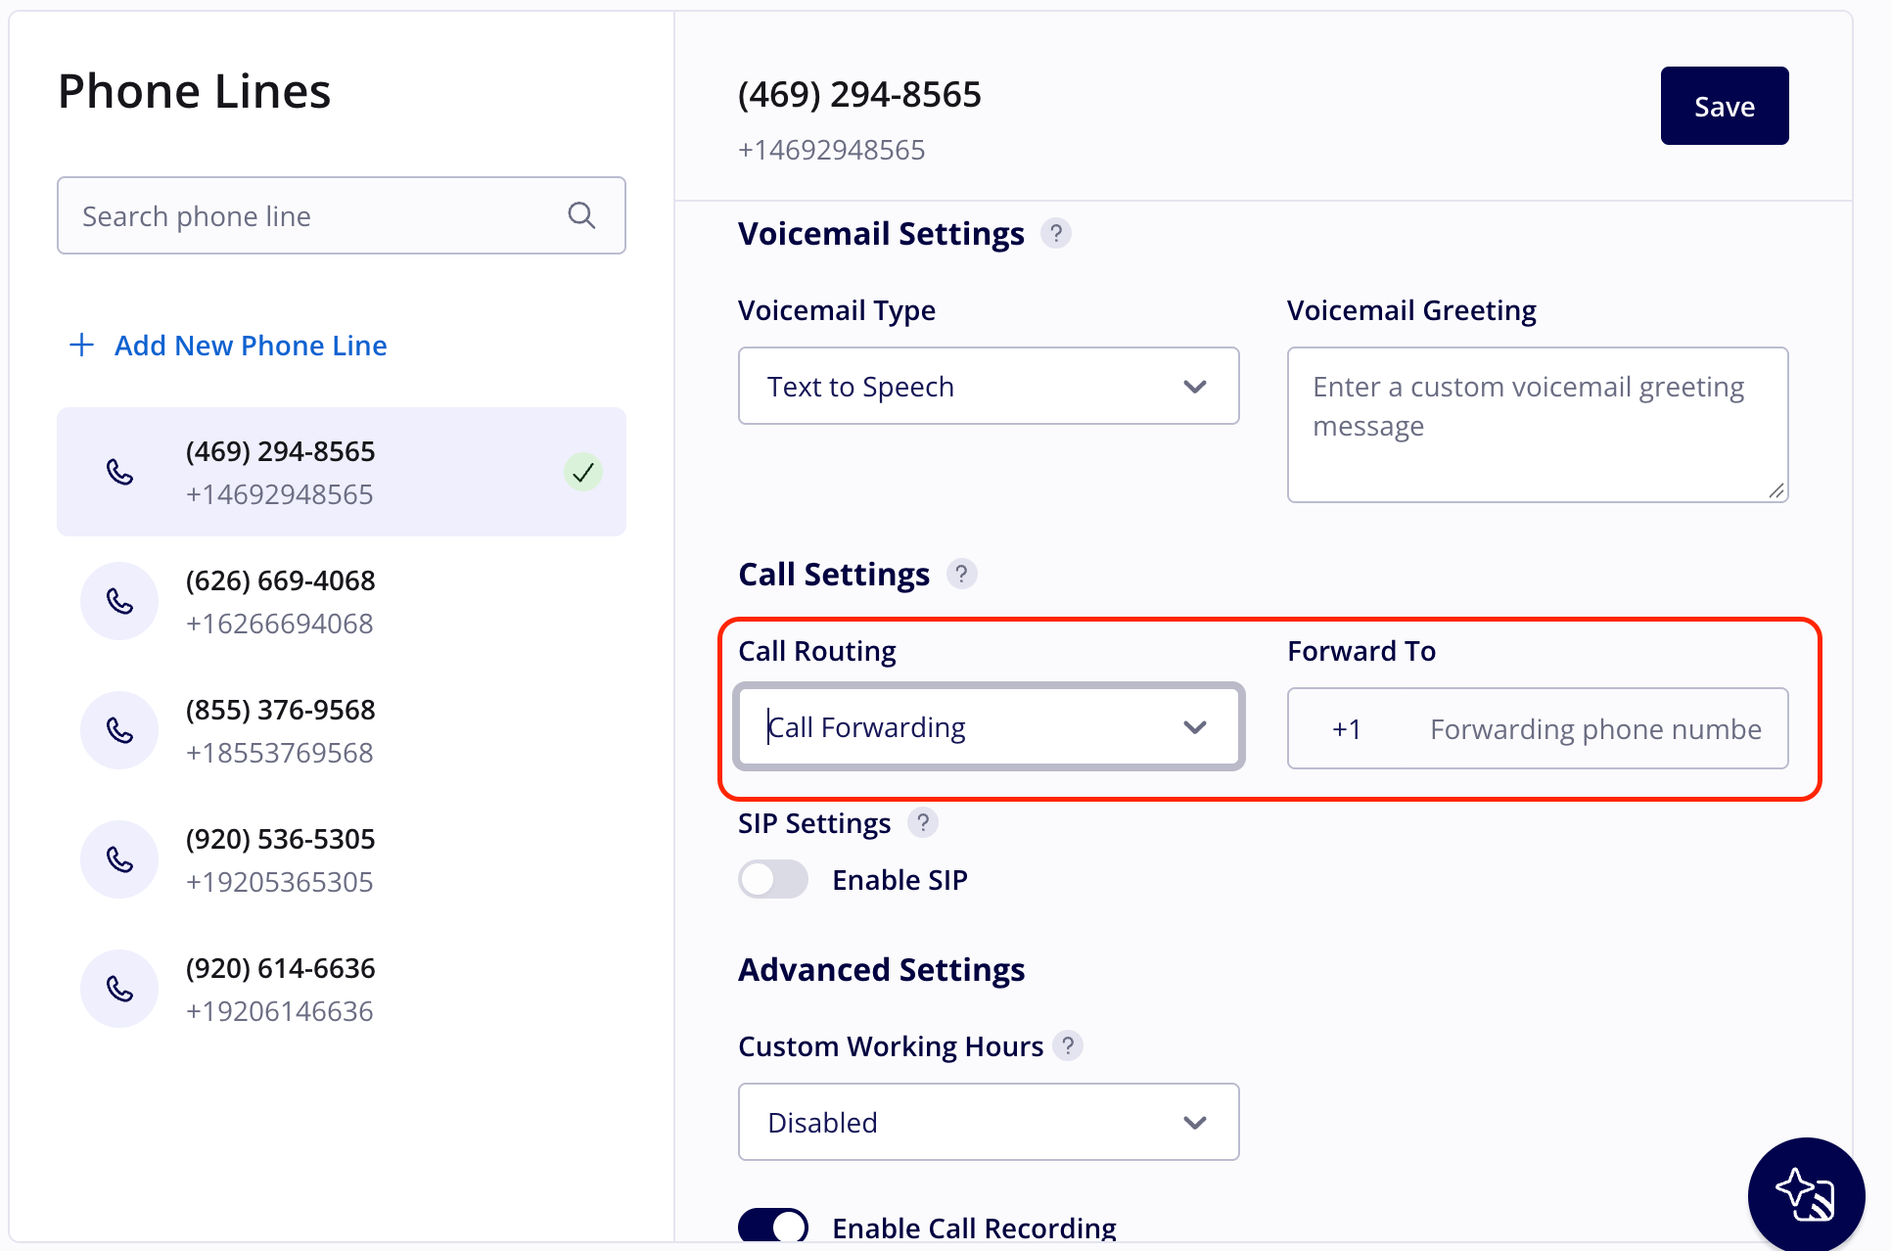Click phone icon beside (920) 614-6636
The width and height of the screenshot is (1891, 1251).
pos(119,989)
